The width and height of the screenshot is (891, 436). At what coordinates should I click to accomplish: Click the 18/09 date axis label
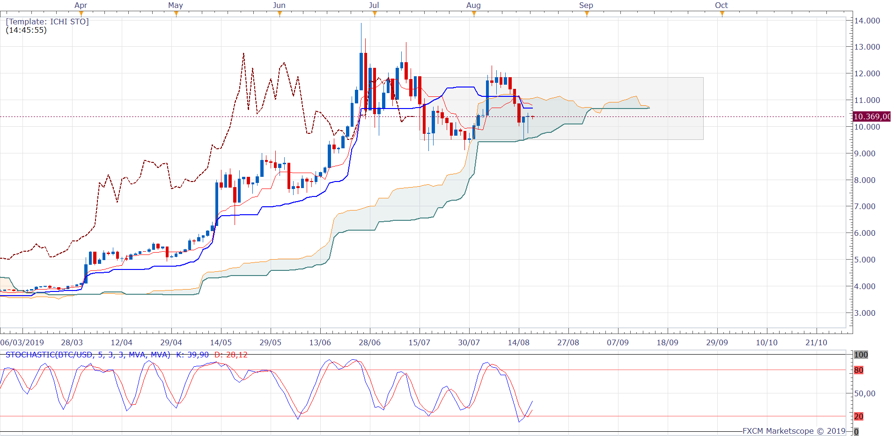click(x=668, y=342)
